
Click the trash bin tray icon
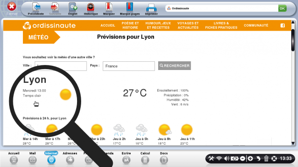(266, 158)
